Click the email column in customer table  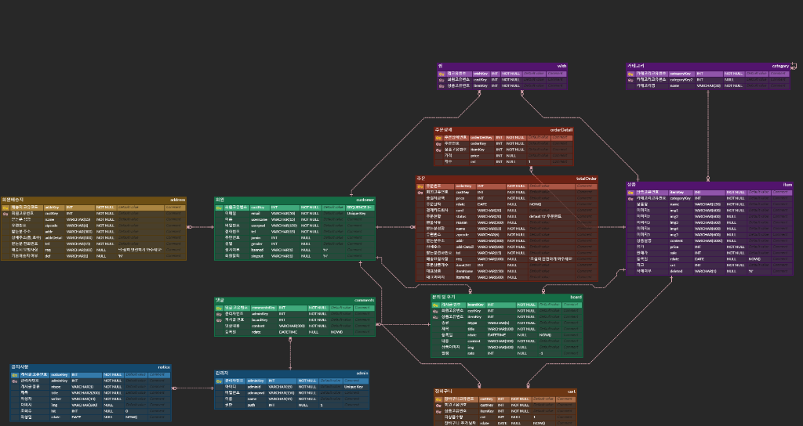point(256,214)
